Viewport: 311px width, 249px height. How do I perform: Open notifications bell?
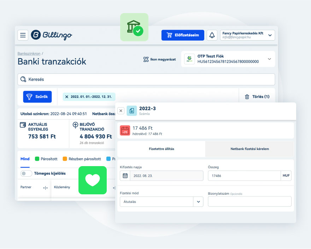point(212,35)
